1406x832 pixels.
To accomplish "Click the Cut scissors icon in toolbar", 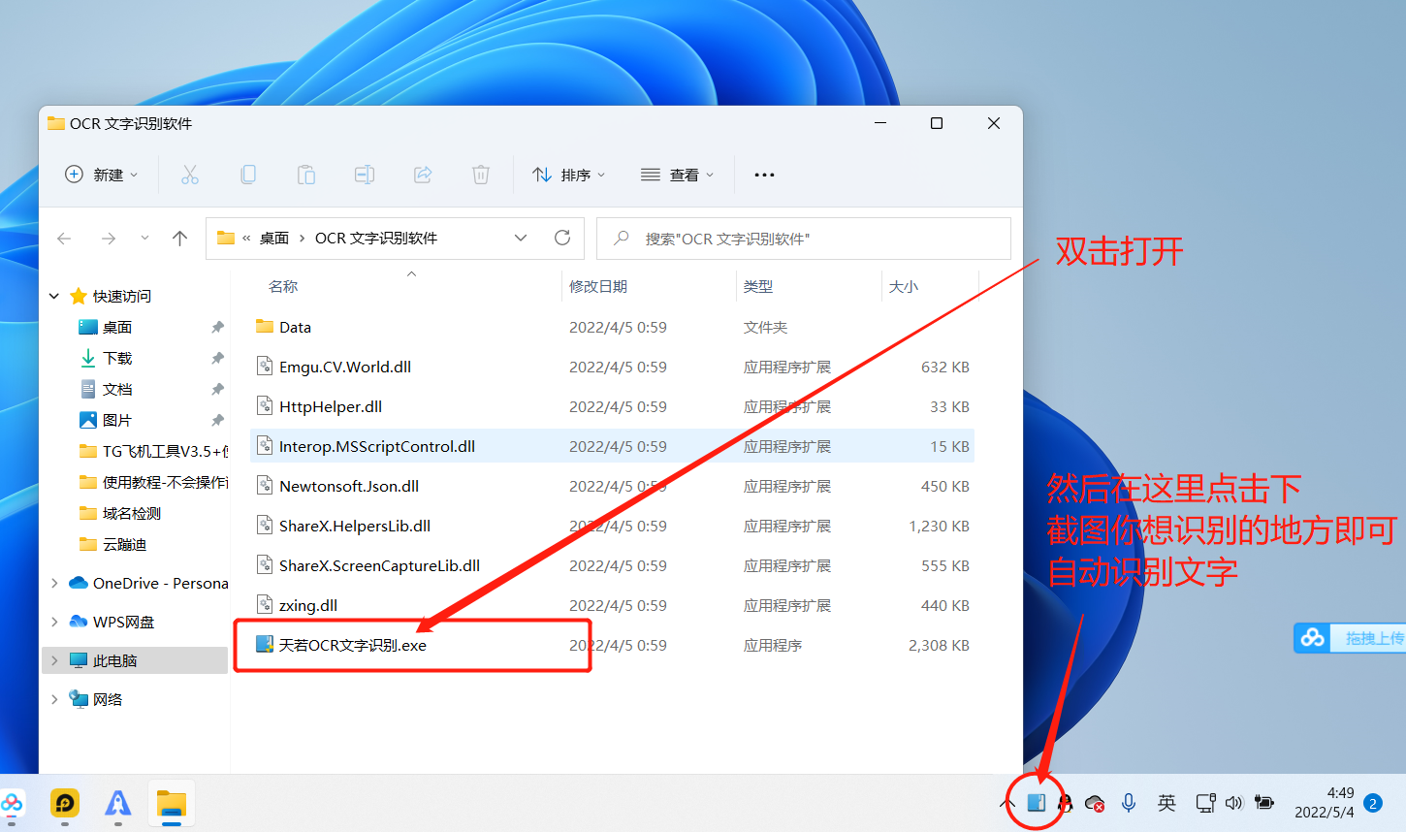I will pyautogui.click(x=190, y=175).
